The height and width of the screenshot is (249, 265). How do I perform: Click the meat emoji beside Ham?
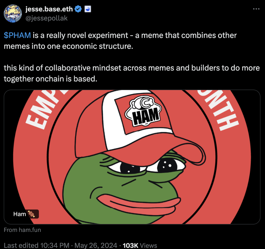point(31,214)
